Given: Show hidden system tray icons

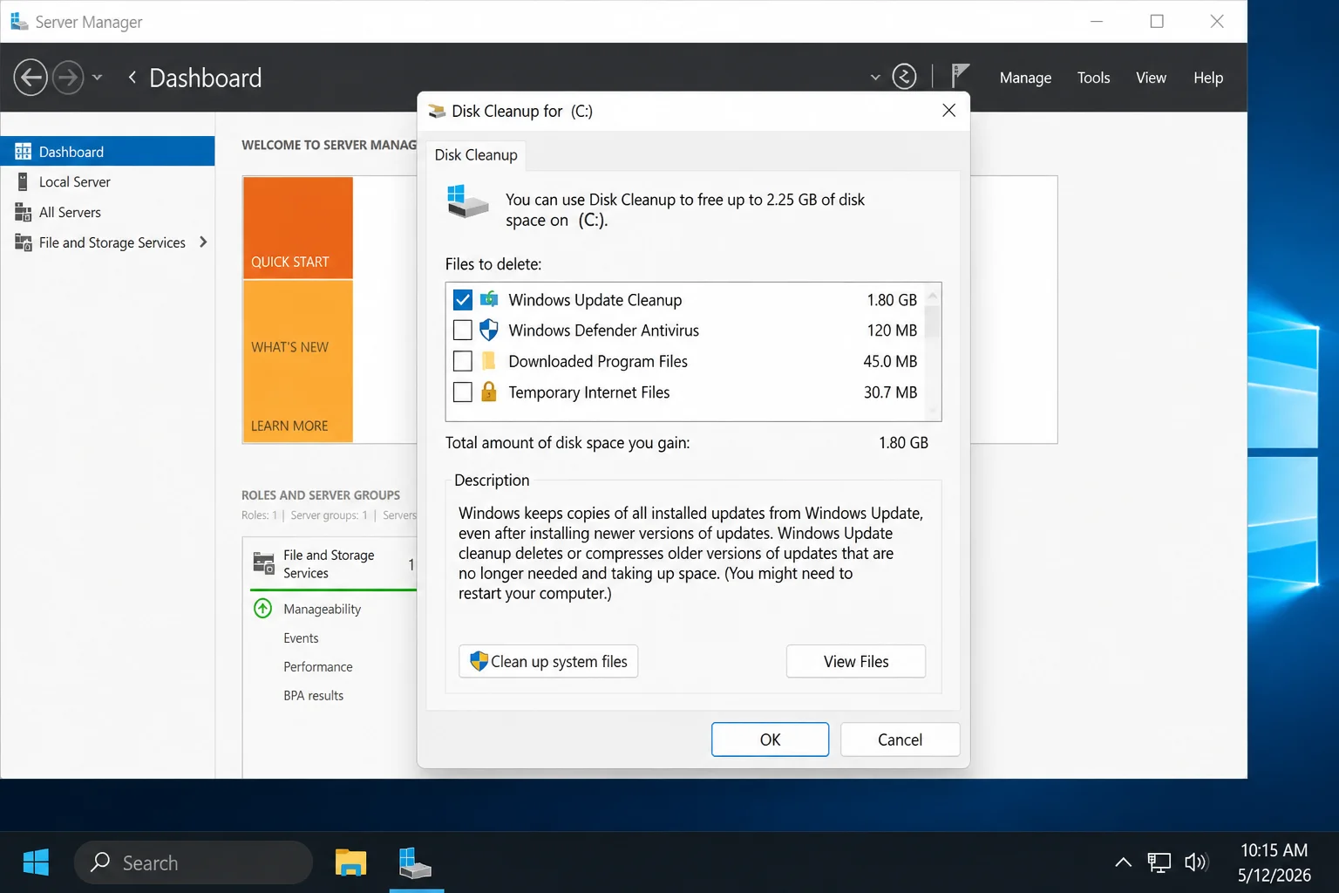Looking at the screenshot, I should [1123, 862].
